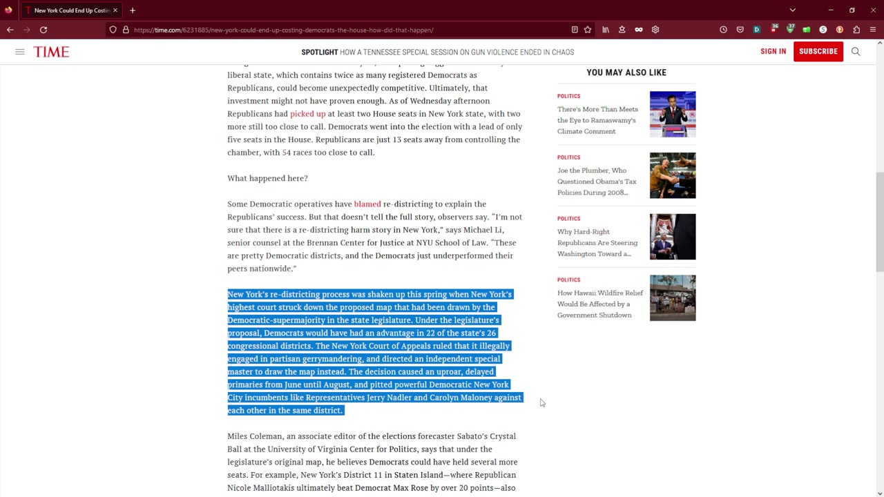Follow the 'blamed' link in article

coord(367,204)
